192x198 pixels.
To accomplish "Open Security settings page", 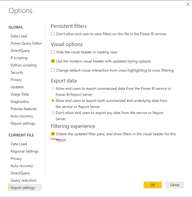I will coord(17,72).
